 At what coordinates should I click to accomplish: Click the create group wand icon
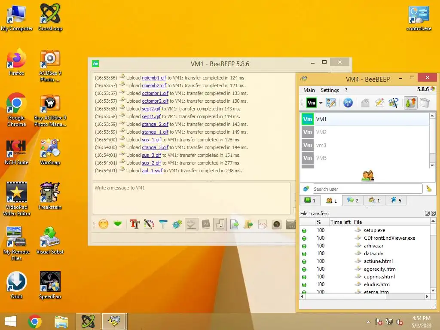(x=394, y=103)
